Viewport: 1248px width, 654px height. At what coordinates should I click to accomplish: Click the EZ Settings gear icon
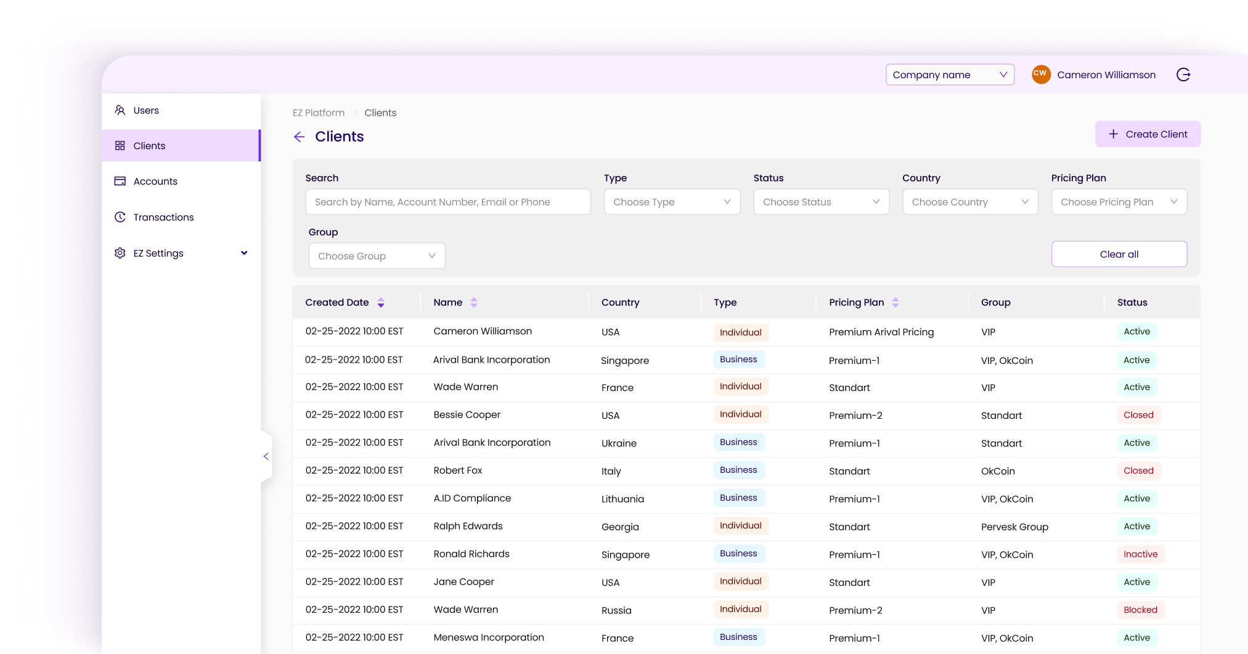tap(120, 253)
